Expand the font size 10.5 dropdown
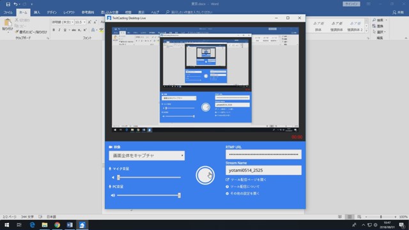Viewport: 409px width, 230px height. point(84,22)
